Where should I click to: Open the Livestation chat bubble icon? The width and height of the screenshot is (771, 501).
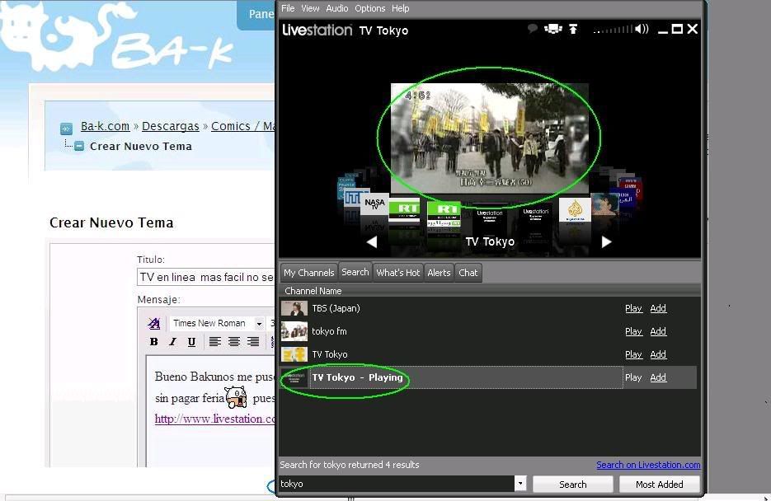[x=532, y=29]
